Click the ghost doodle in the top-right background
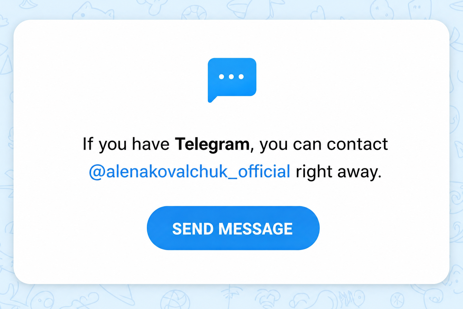The image size is (463, 309). click(381, 9)
